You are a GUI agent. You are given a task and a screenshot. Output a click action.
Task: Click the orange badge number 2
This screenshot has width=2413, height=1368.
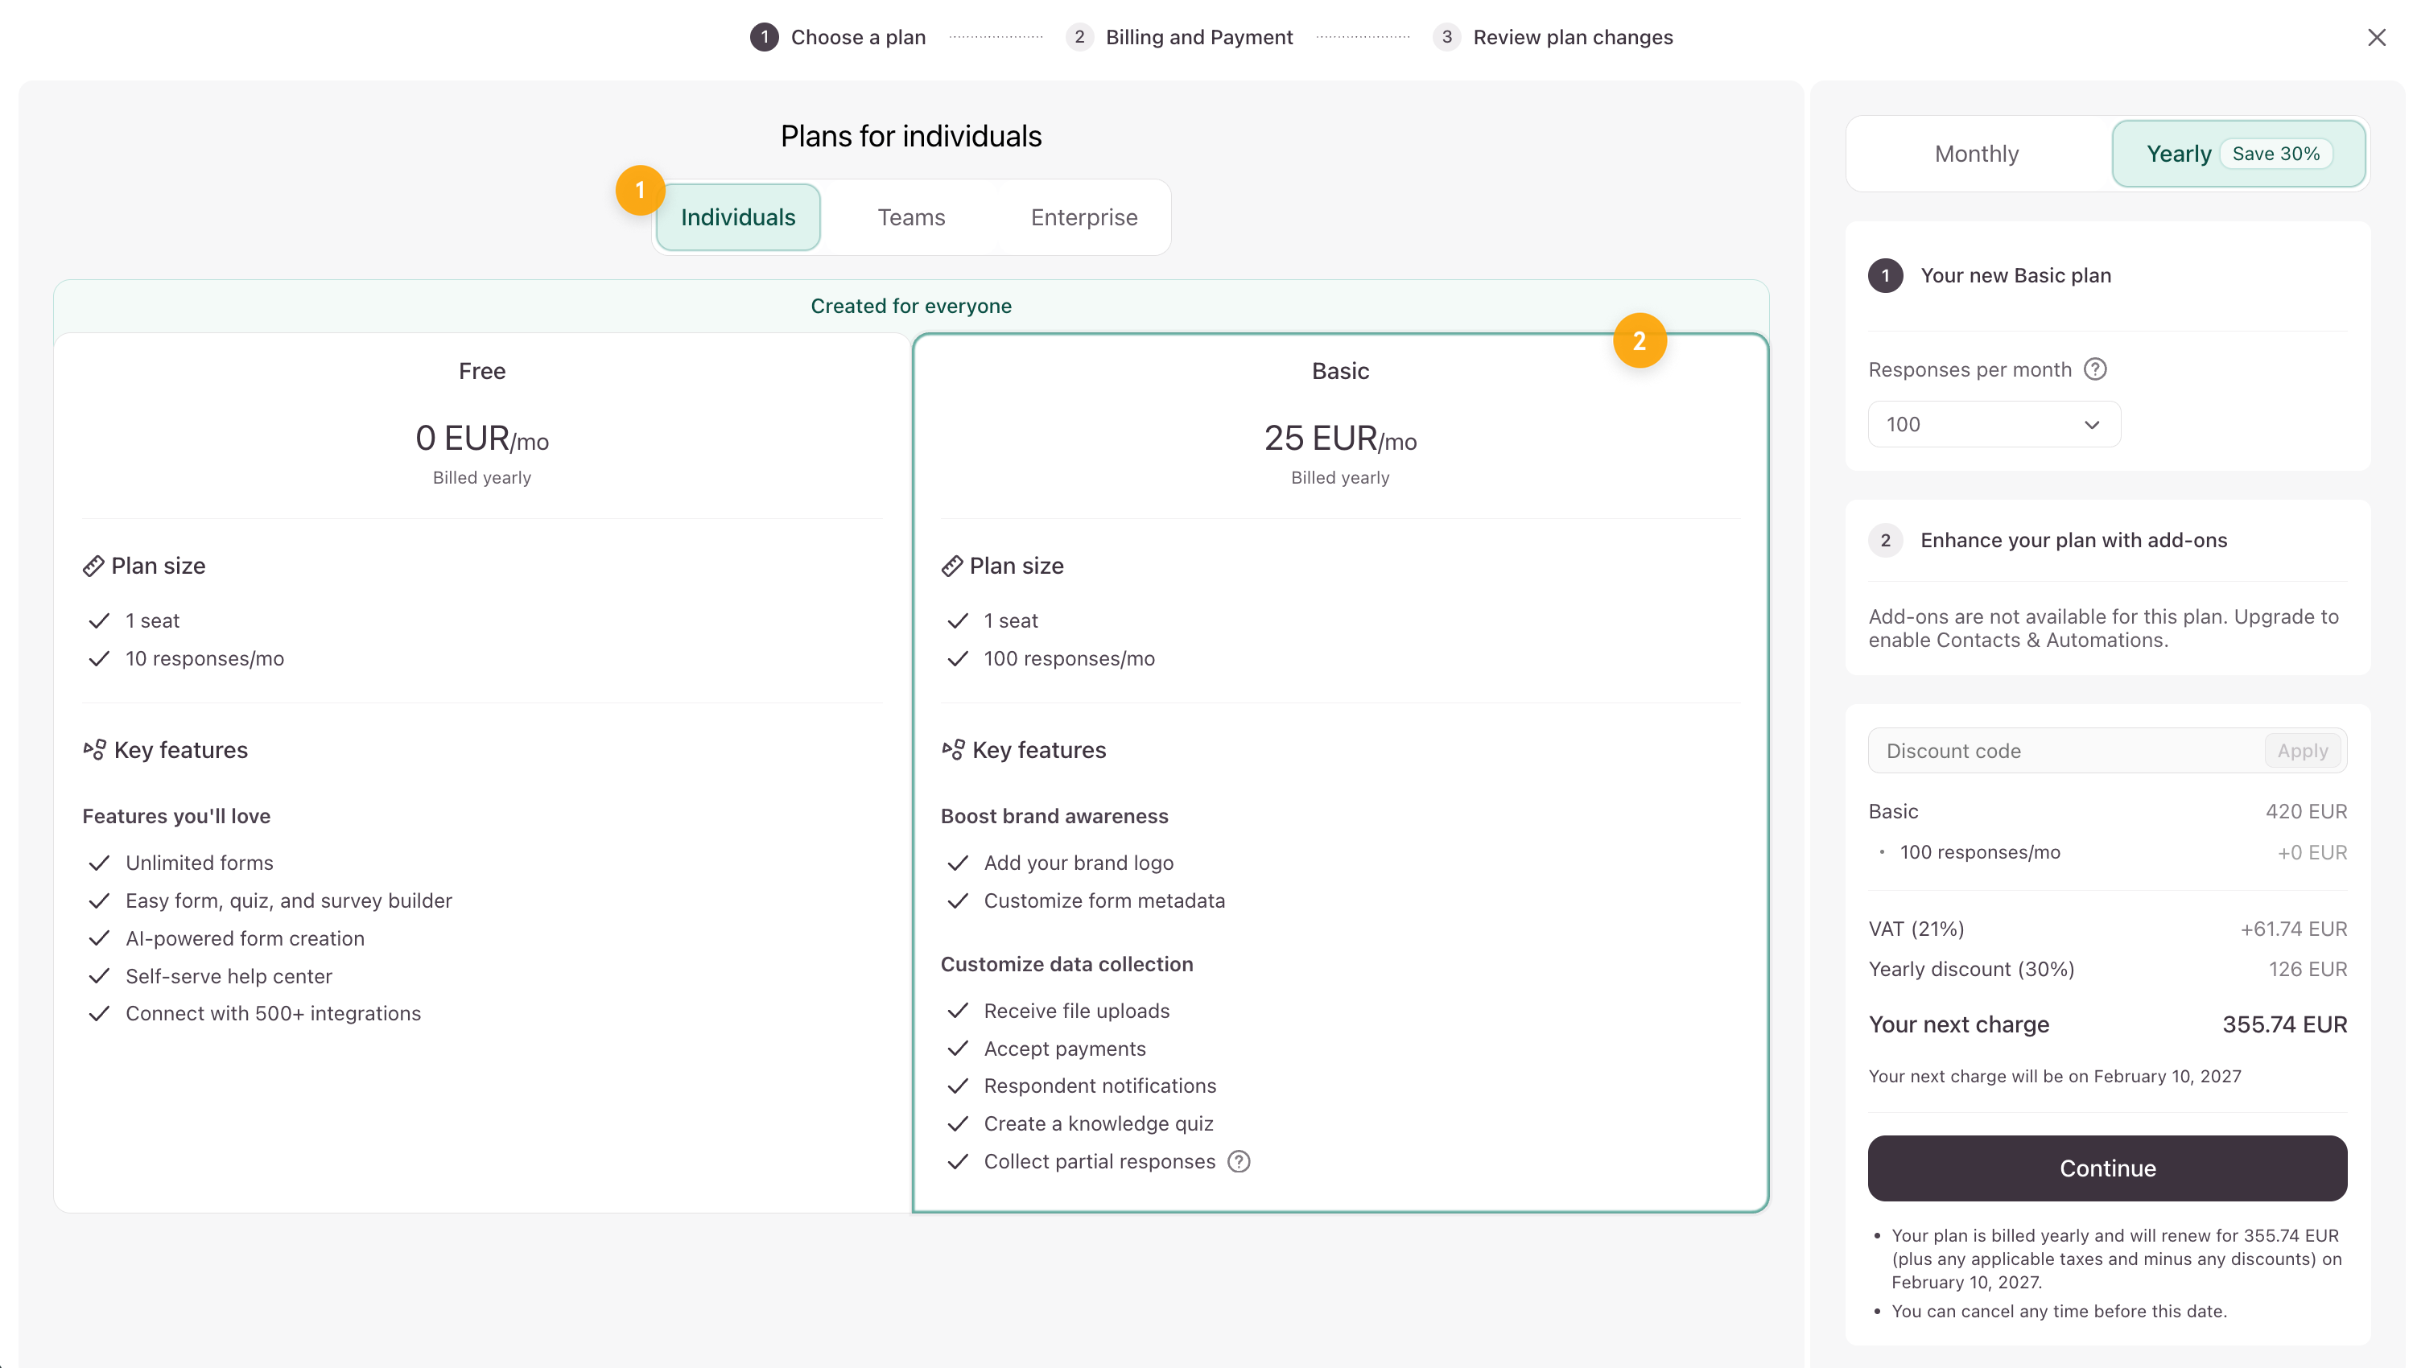point(1639,341)
